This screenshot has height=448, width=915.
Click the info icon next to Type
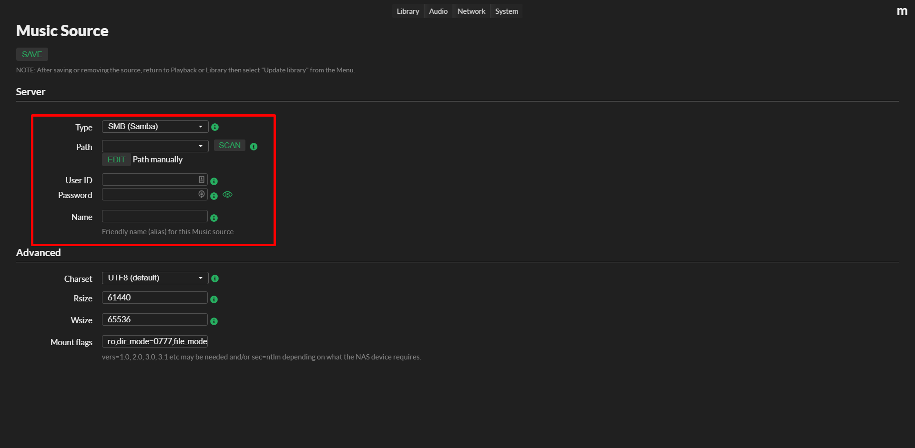point(215,127)
